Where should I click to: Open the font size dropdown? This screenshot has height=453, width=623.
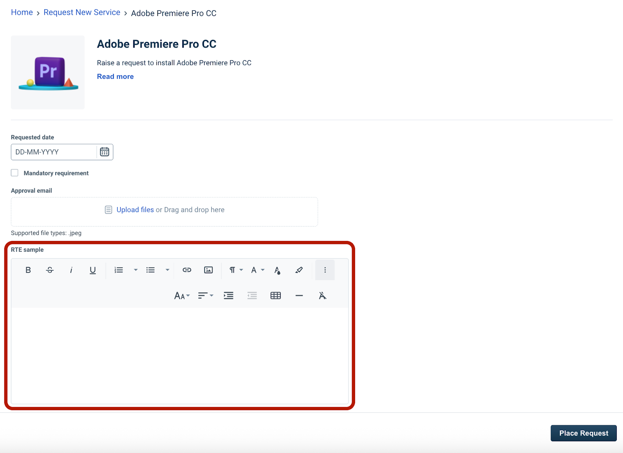pyautogui.click(x=182, y=296)
